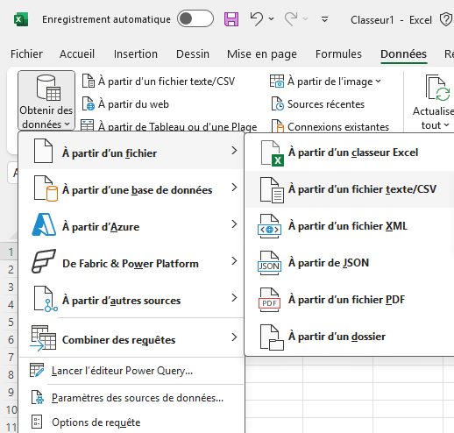Switch to the Accueil tab
The image size is (454, 433).
(77, 54)
